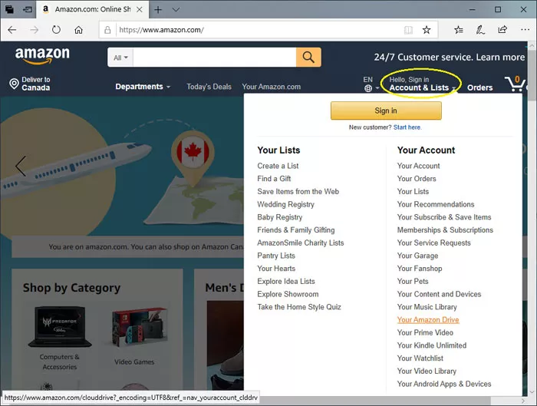Show previous carousel slide arrow
This screenshot has width=537, height=406.
point(21,167)
